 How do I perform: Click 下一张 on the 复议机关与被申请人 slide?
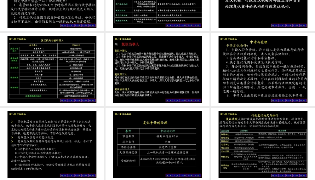[x=84, y=100]
